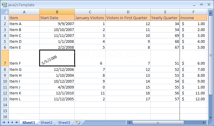This screenshot has width=214, height=126.
Task: Select date cell 9/9/2007
Action: (57, 24)
